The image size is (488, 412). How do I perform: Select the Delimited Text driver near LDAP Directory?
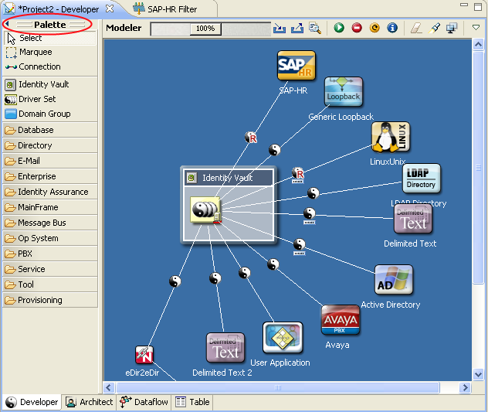[413, 219]
